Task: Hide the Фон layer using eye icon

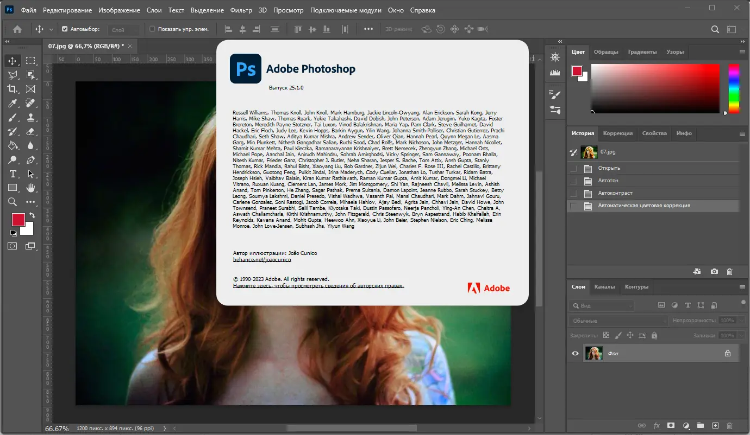Action: pyautogui.click(x=575, y=354)
